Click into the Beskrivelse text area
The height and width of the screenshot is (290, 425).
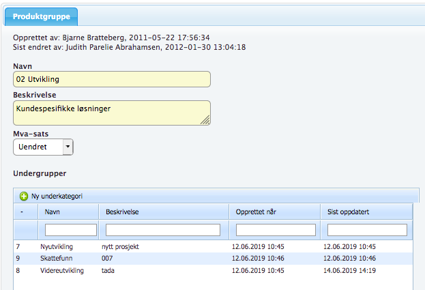(x=112, y=113)
